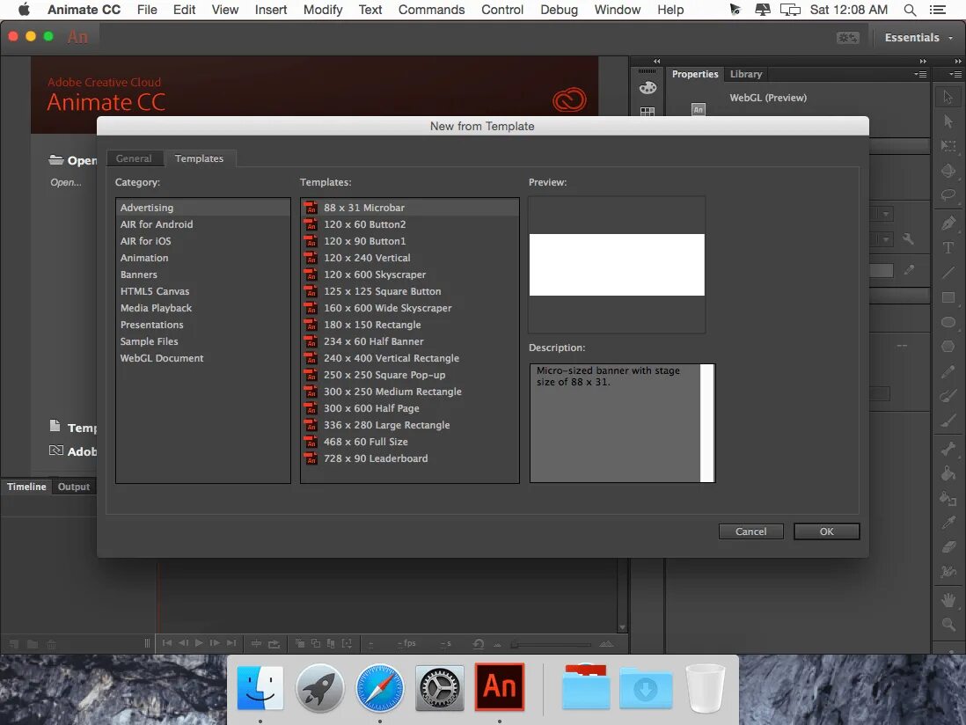Switch to the Templates tab
This screenshot has width=966, height=725.
[x=199, y=158]
